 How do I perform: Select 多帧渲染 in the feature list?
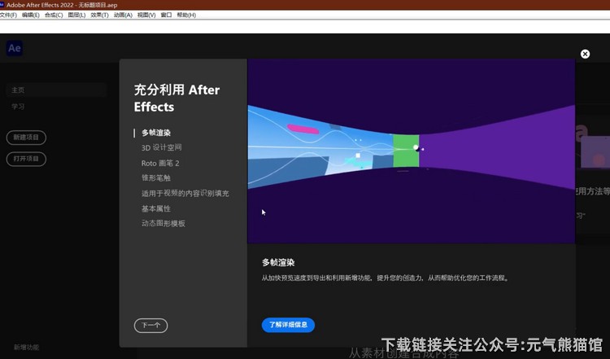point(156,133)
